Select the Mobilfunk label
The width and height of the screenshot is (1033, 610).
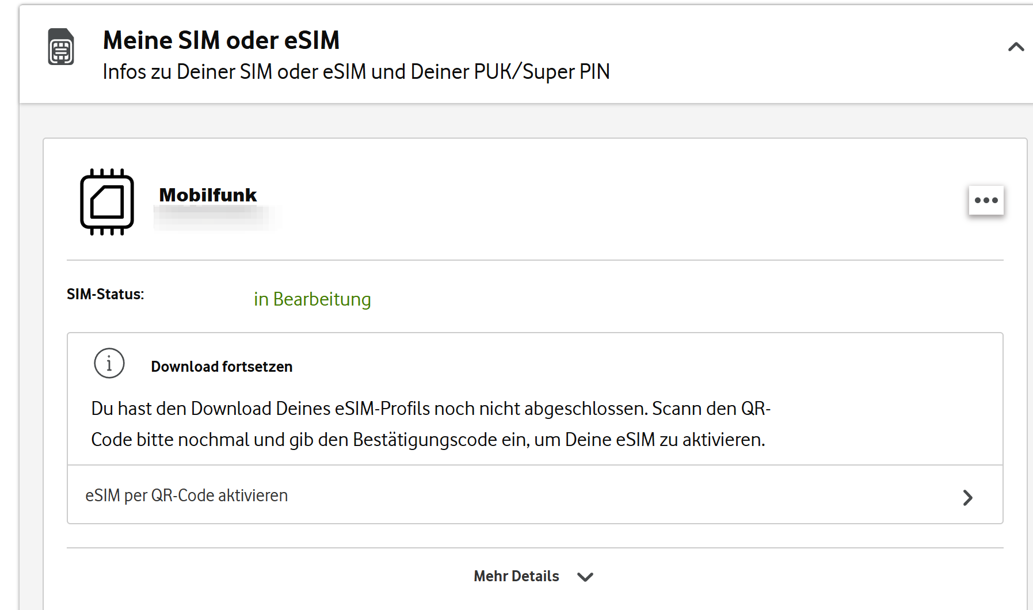pyautogui.click(x=208, y=195)
